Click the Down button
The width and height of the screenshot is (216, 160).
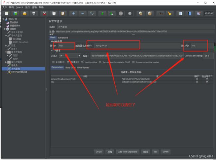[165, 152]
